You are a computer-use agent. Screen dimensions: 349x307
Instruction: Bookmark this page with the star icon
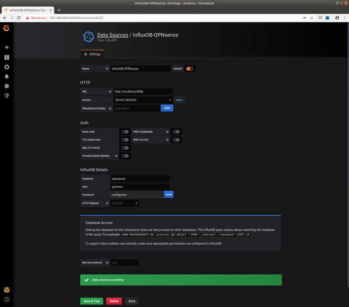point(311,18)
